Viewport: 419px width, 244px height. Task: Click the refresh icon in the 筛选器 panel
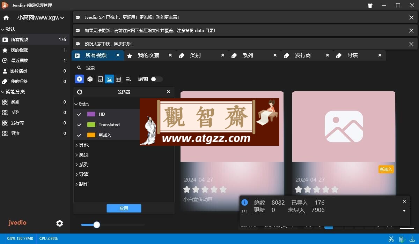[x=80, y=92]
